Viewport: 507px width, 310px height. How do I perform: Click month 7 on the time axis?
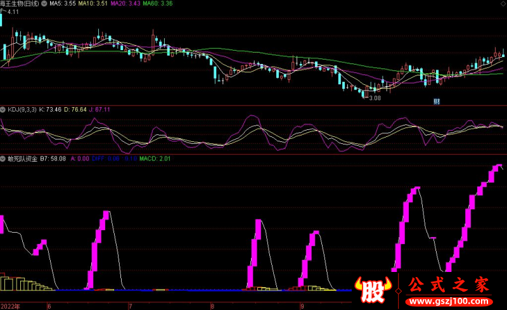[131, 306]
